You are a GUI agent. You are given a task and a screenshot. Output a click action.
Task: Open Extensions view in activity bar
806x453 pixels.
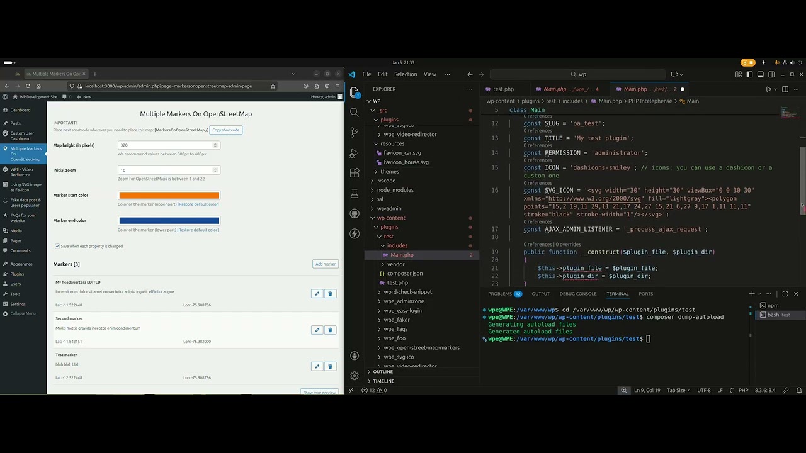tap(355, 172)
